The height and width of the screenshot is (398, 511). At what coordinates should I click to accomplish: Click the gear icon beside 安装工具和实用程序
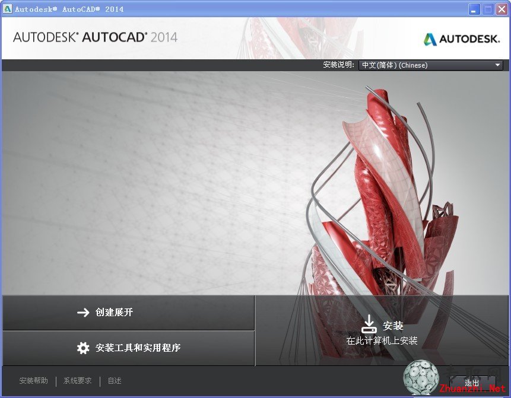pyautogui.click(x=83, y=348)
